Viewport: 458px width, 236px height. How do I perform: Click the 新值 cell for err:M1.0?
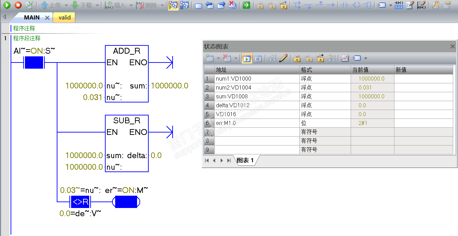424,123
